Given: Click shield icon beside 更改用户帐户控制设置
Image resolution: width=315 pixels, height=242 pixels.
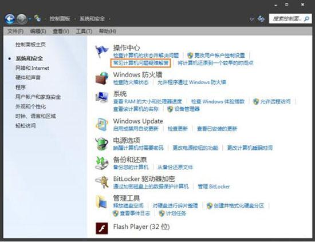Looking at the screenshot, I should pyautogui.click(x=190, y=55).
